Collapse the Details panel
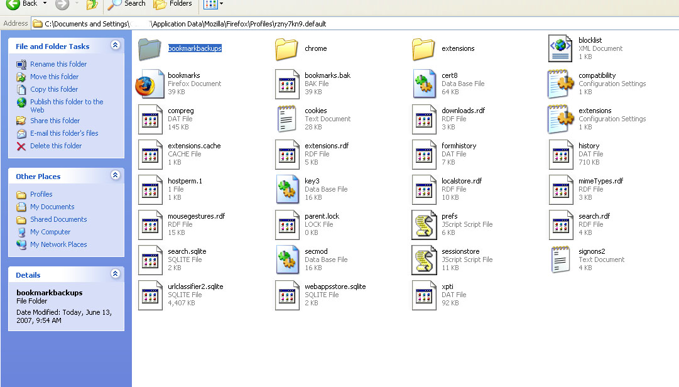This screenshot has width=679, height=387. coord(115,274)
